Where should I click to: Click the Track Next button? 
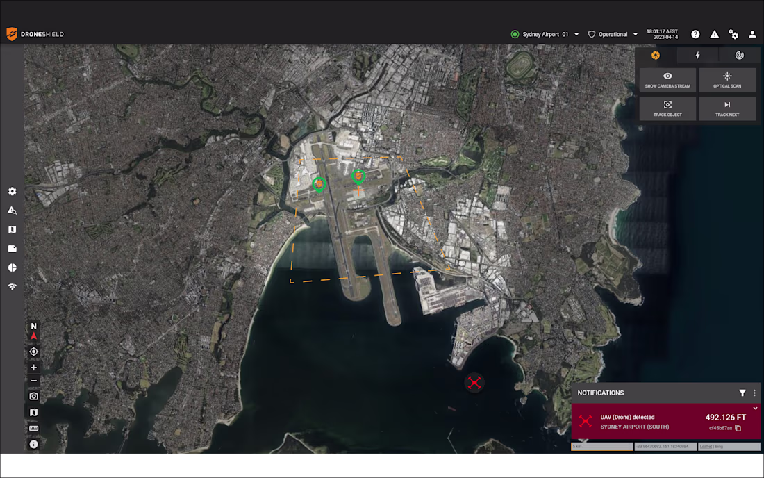[x=727, y=108]
